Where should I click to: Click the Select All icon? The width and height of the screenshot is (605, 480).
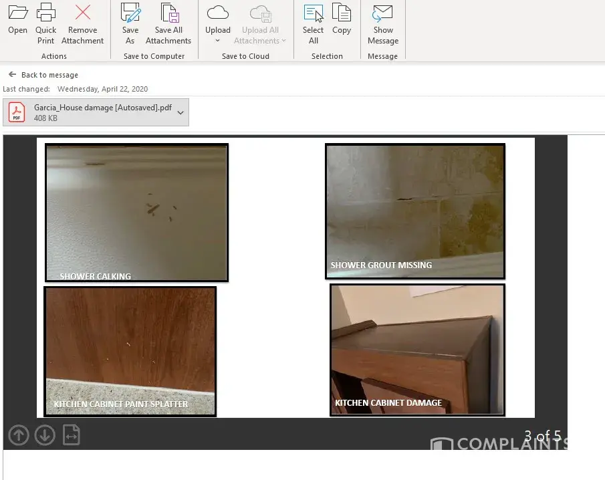coord(313,13)
